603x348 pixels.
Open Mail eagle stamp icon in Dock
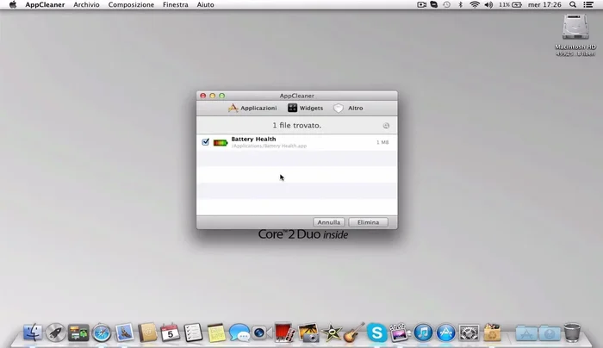(x=124, y=332)
